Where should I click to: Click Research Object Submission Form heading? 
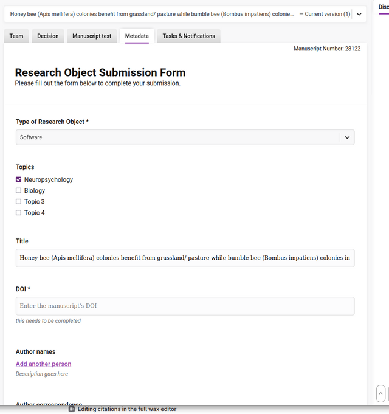pyautogui.click(x=100, y=72)
